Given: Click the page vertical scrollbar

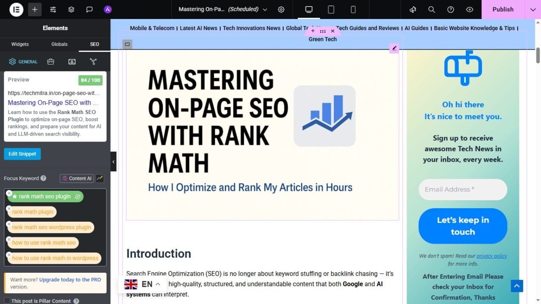Looking at the screenshot, I should click(x=538, y=55).
